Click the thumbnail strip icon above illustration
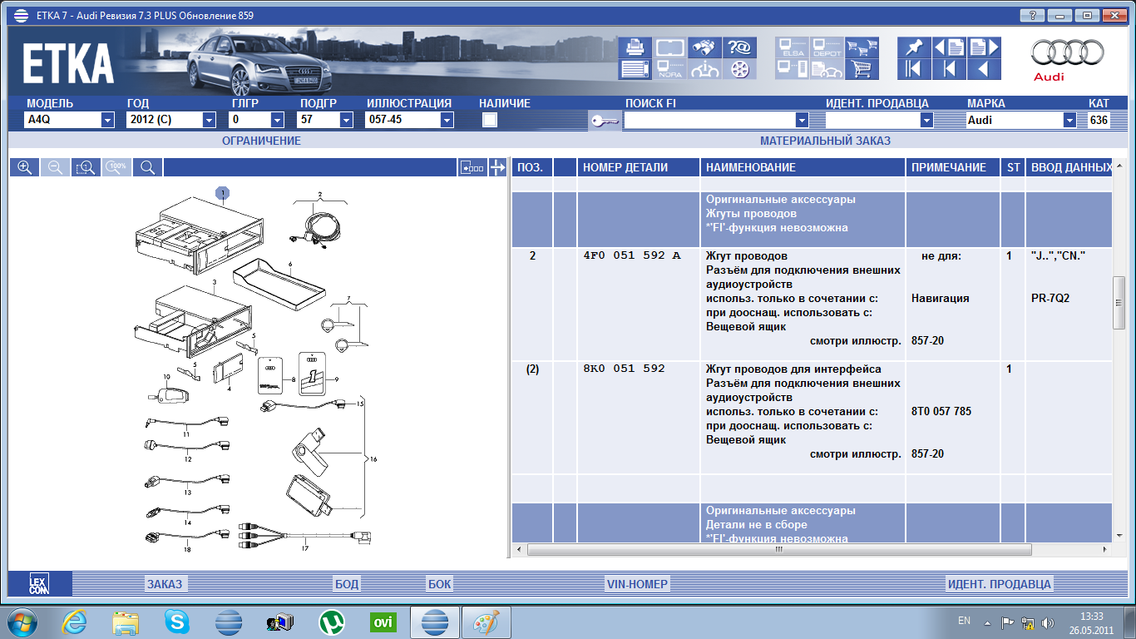1136x639 pixels. tap(472, 167)
